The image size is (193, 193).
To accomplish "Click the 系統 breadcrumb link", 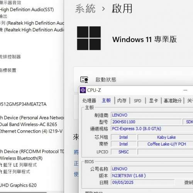I will tap(85, 8).
